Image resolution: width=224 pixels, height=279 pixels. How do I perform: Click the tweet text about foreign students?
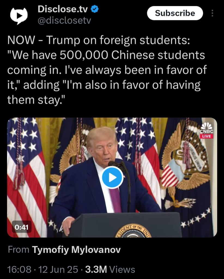[x=107, y=70]
